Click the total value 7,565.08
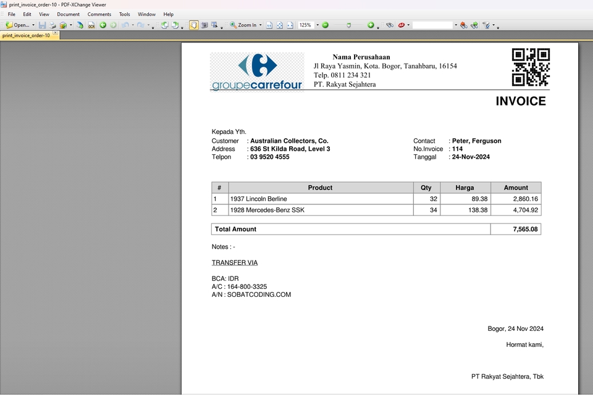This screenshot has height=395, width=593. [525, 229]
